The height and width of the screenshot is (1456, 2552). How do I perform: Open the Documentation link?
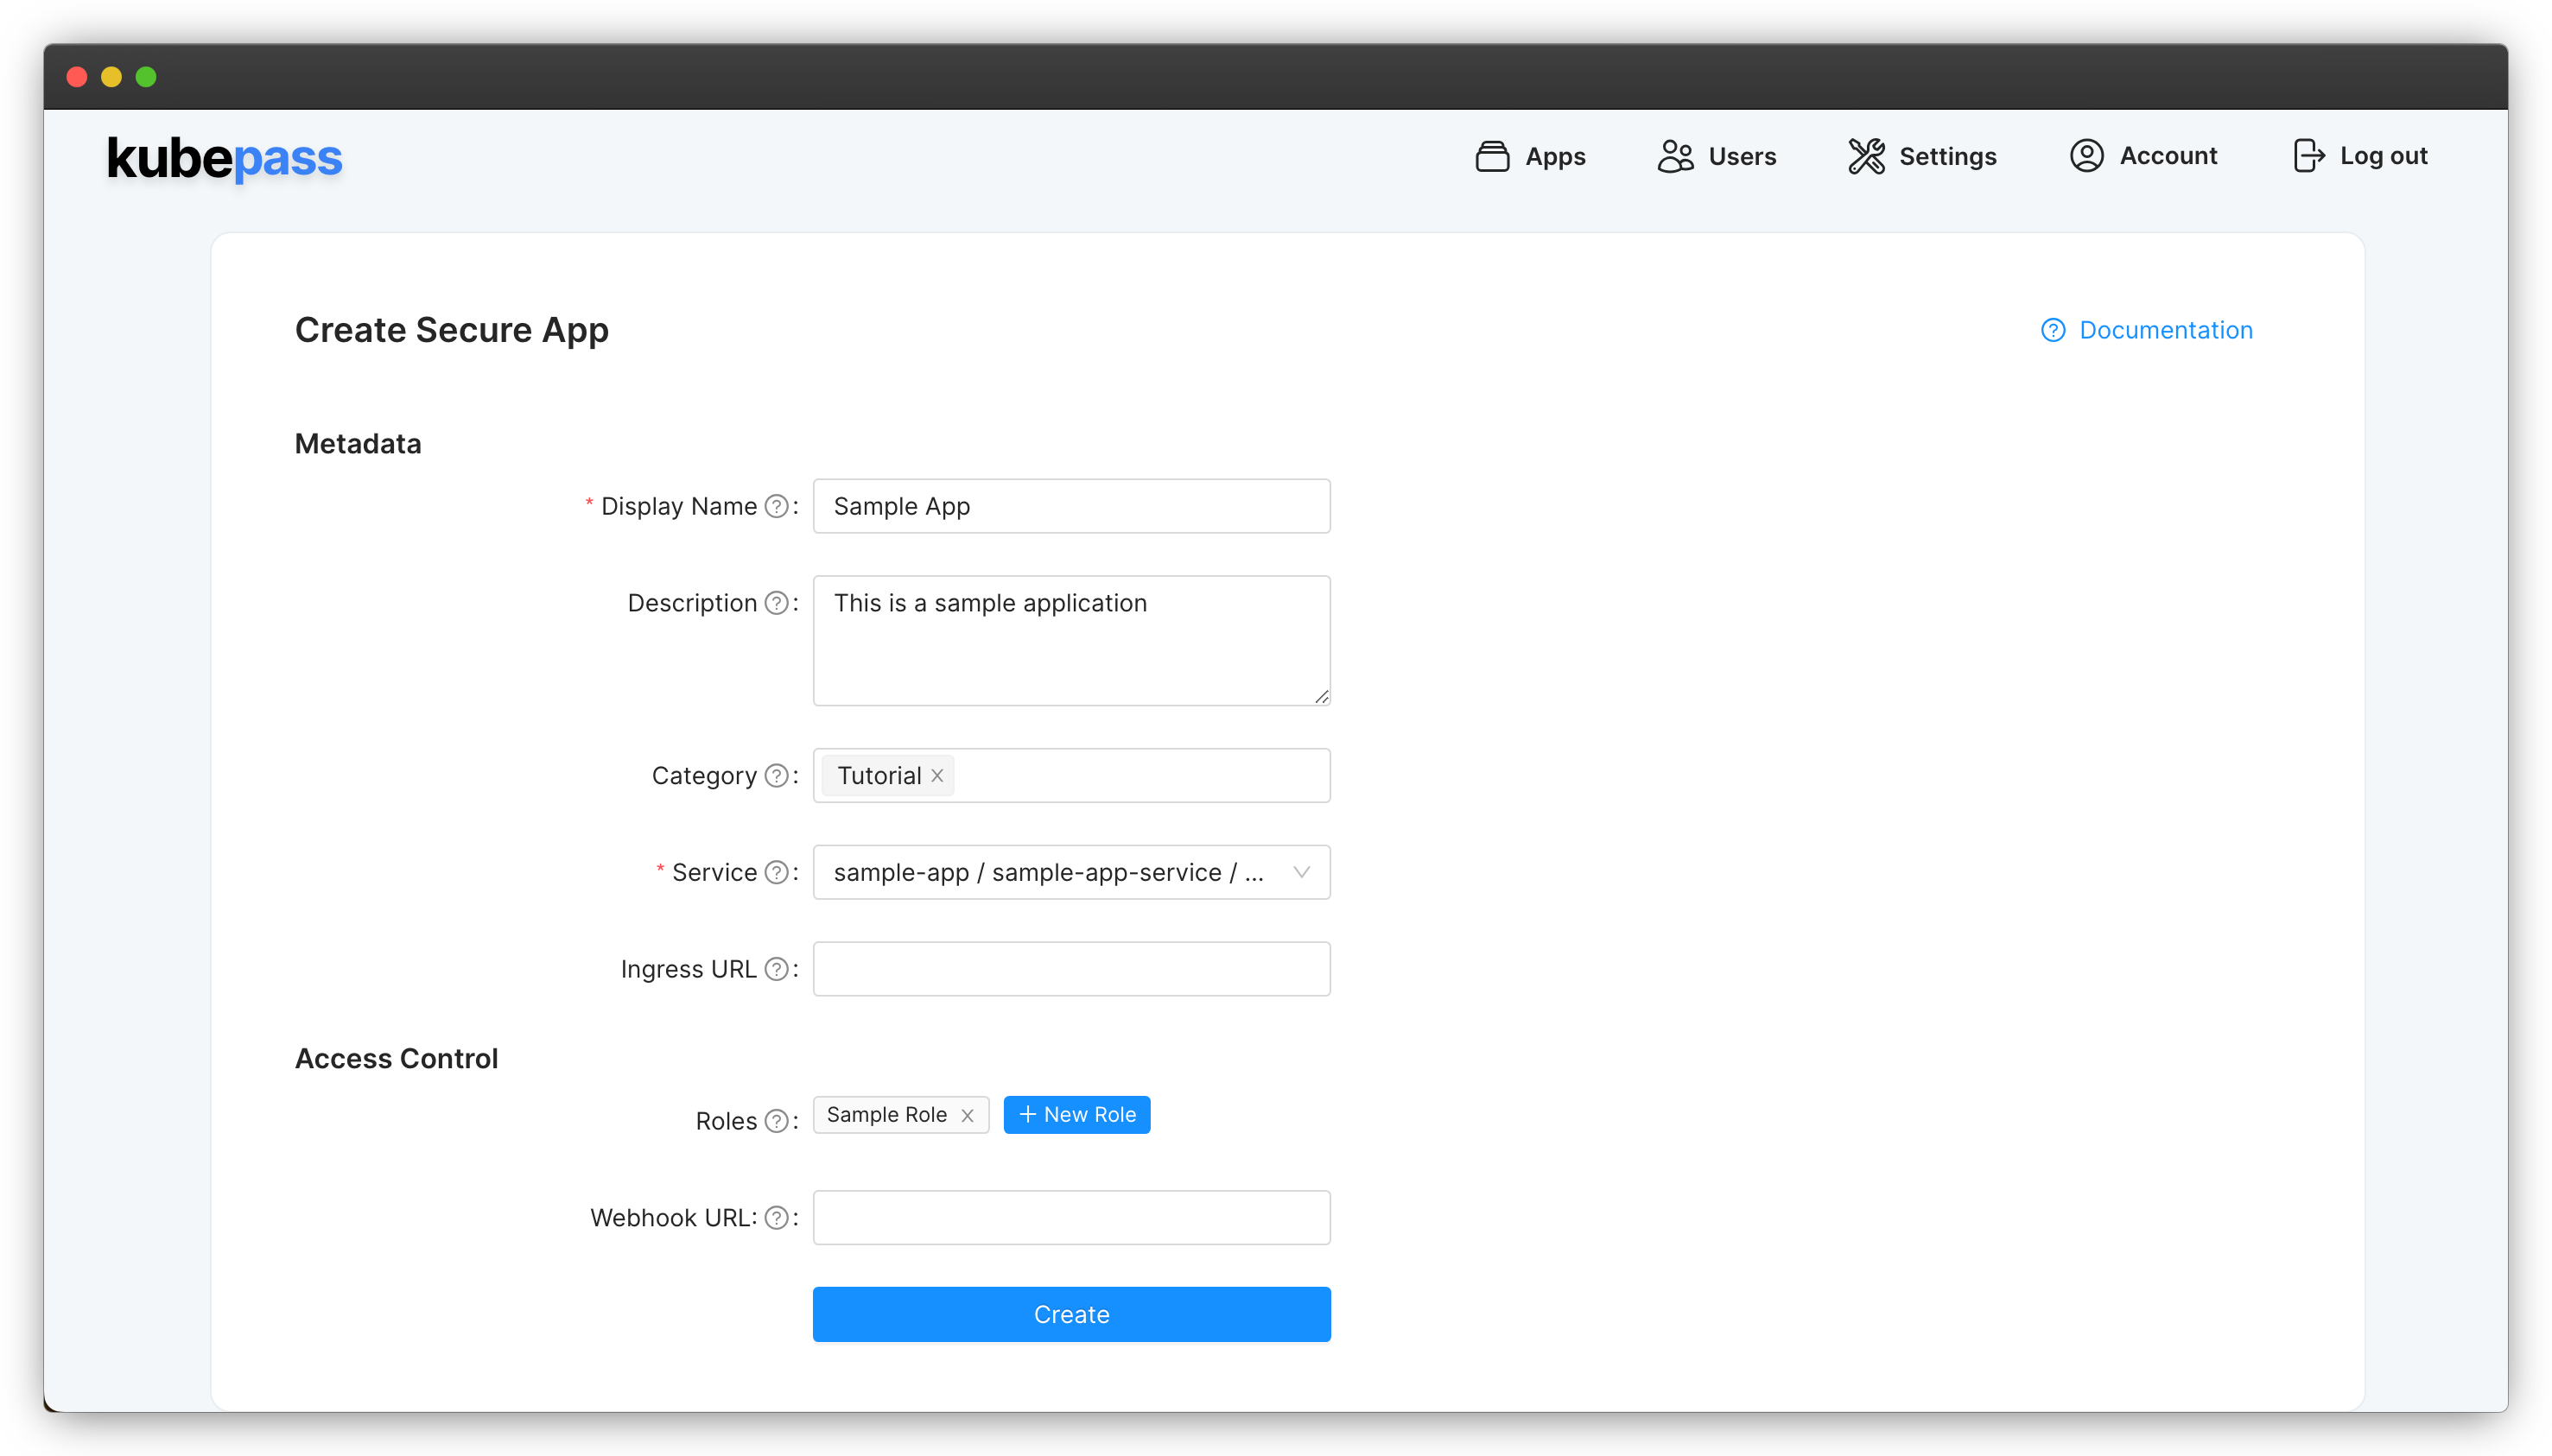click(x=2166, y=330)
